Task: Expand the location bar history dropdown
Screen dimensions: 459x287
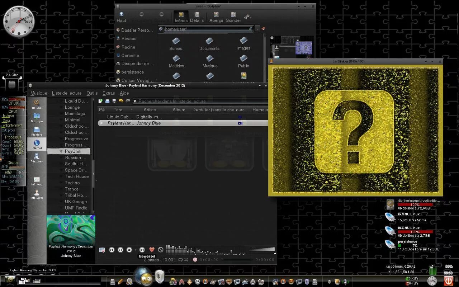Action: (257, 29)
